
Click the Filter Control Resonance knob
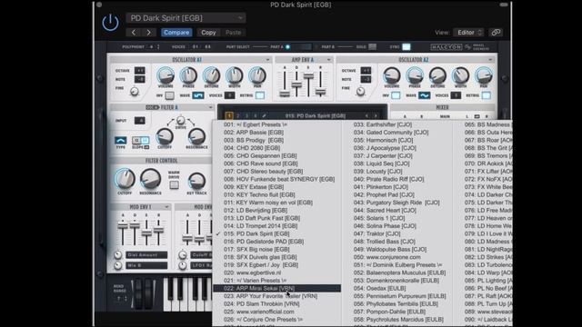pos(150,179)
